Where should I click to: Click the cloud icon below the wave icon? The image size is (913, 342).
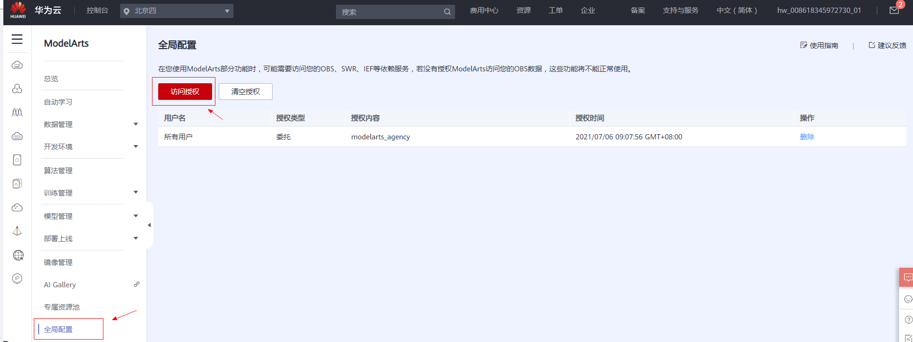click(x=17, y=136)
